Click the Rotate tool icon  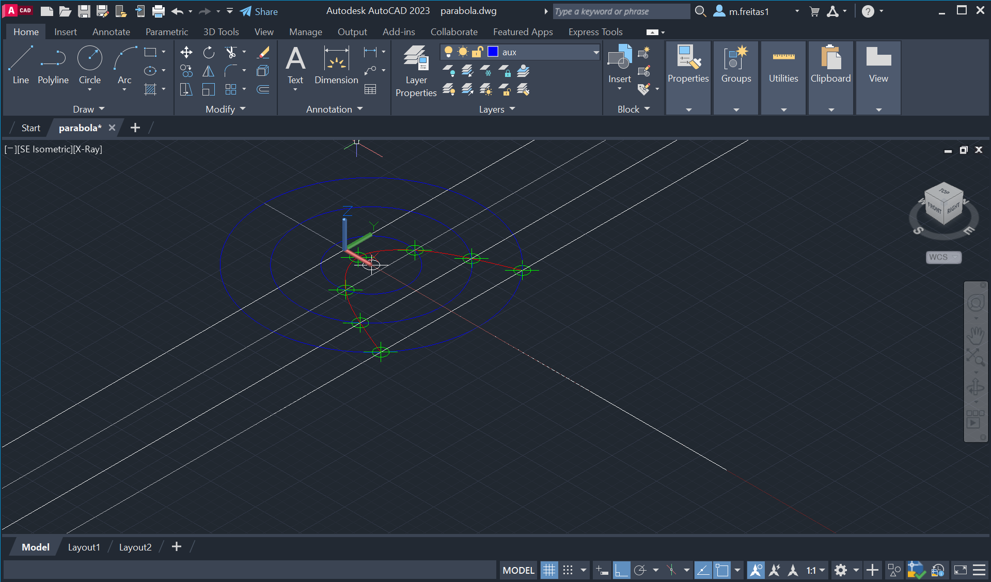209,52
